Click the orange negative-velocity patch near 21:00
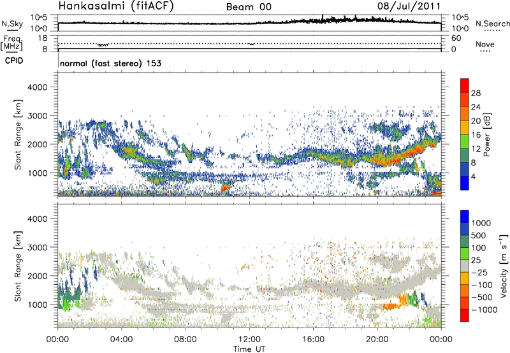This screenshot has height=353, width=510. pos(391,306)
